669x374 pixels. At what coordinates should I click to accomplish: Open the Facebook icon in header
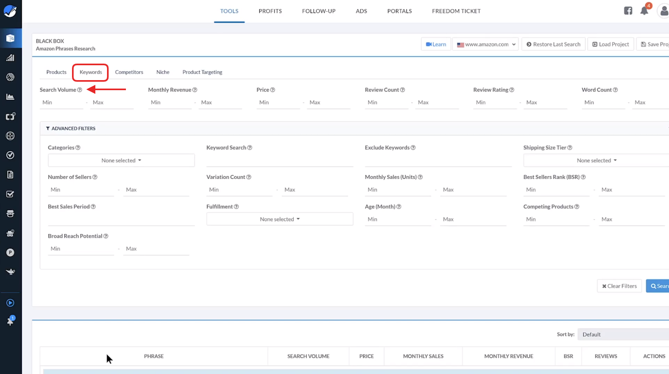point(628,11)
